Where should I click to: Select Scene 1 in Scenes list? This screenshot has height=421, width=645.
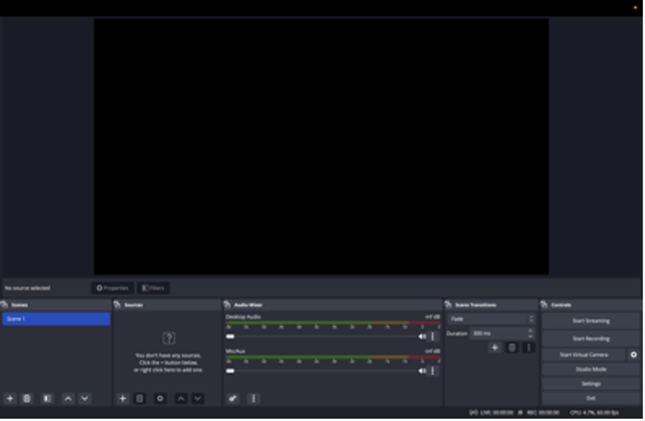coord(57,320)
